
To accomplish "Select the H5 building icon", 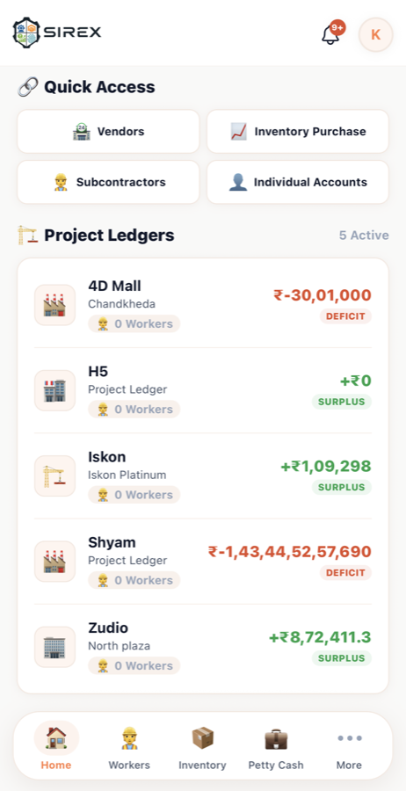I will [x=55, y=390].
